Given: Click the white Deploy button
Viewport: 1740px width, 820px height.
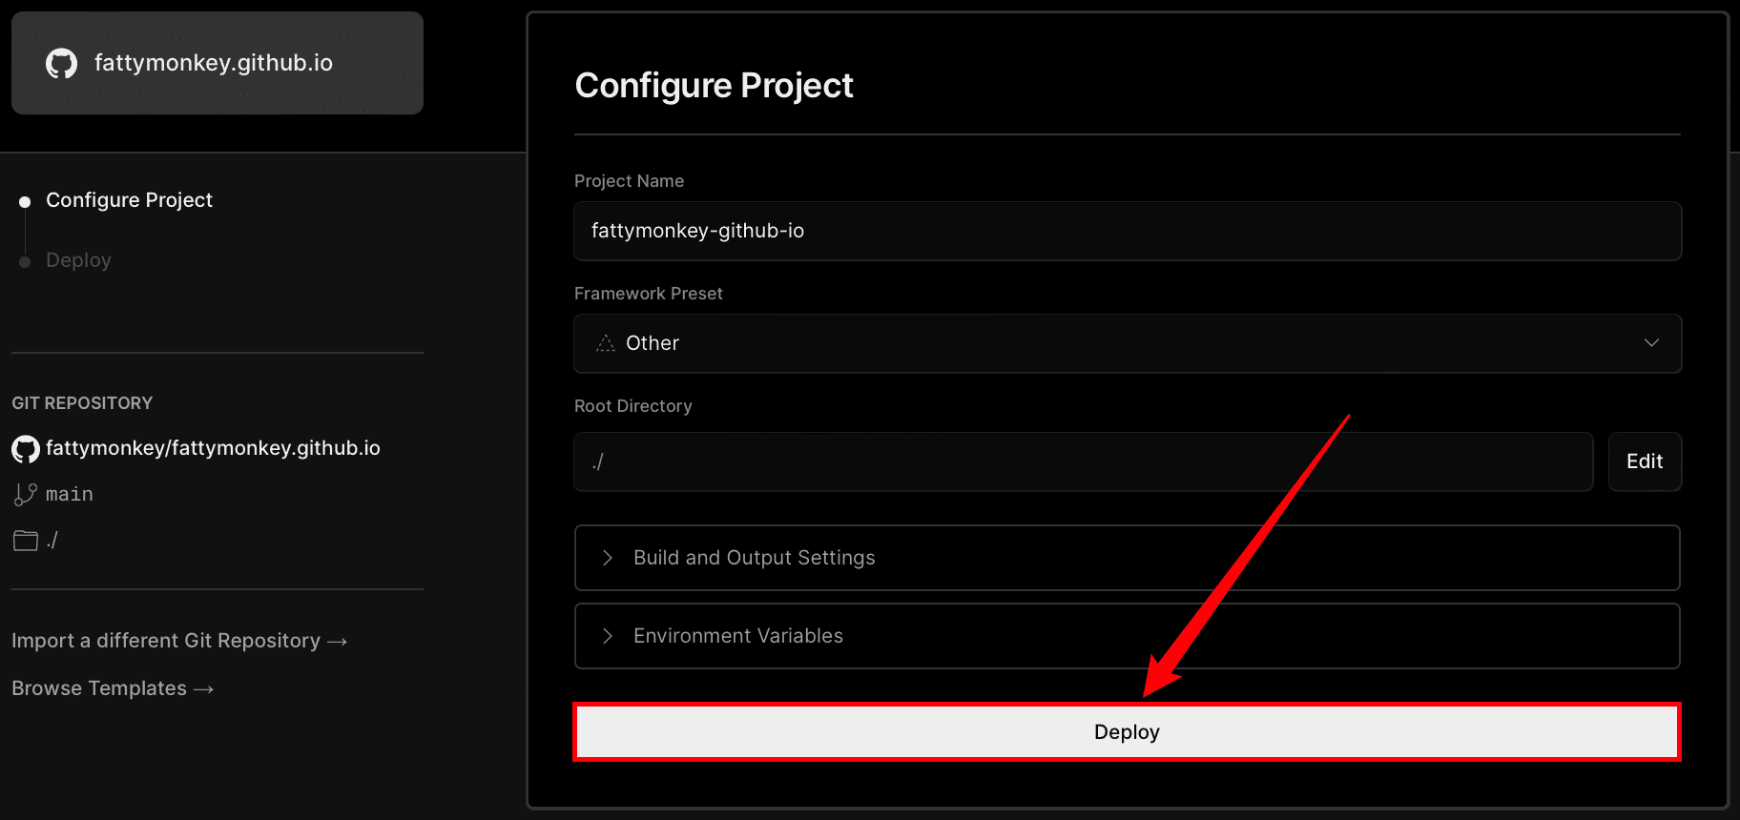Looking at the screenshot, I should pyautogui.click(x=1127, y=732).
